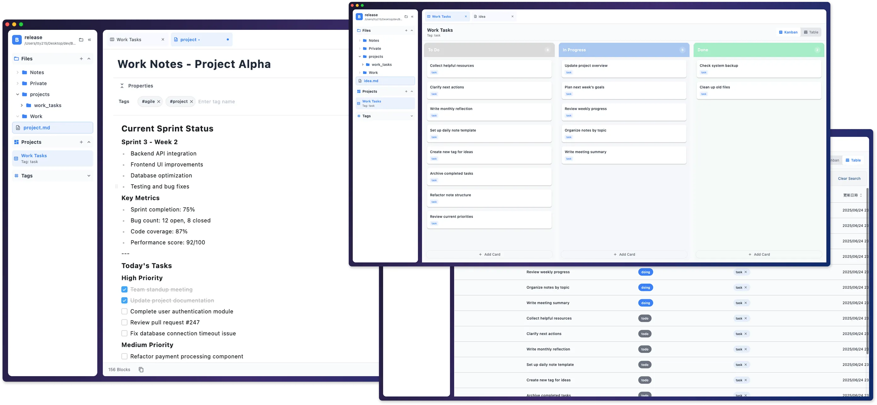The image size is (877, 405).
Task: Check Review pull request #247
Action: [124, 322]
